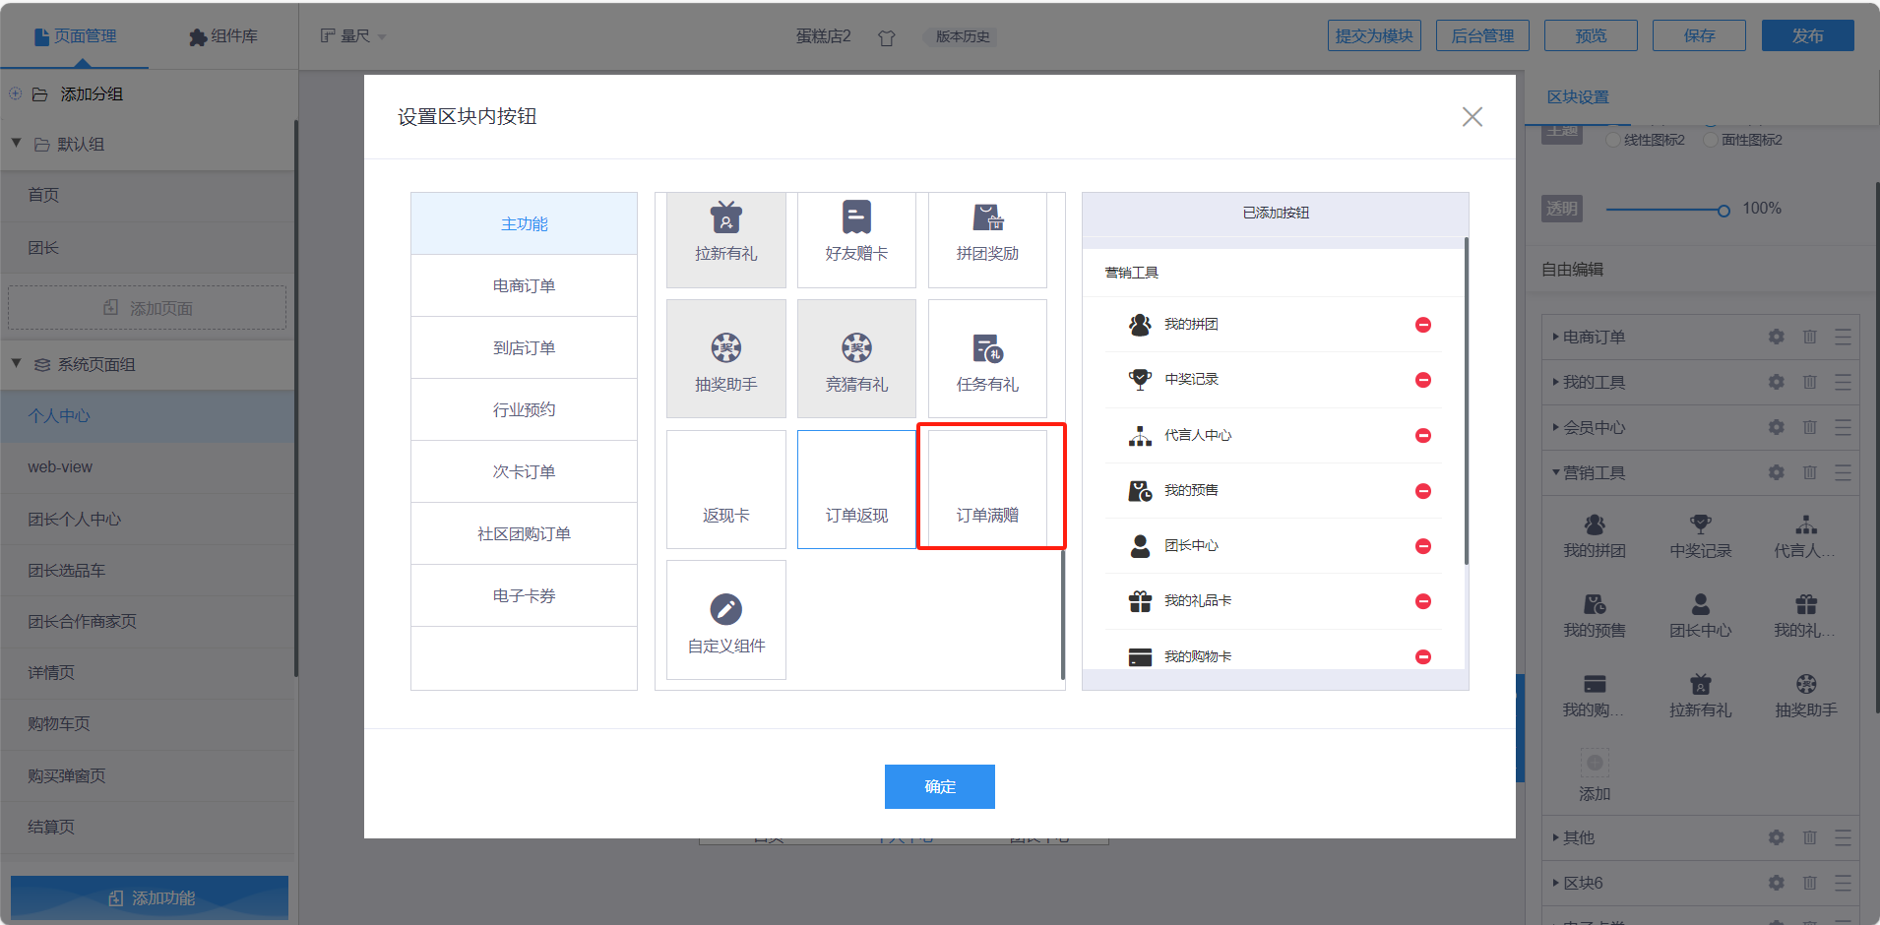Close the 设置区块内按钮 dialog
Viewport: 1880px width, 925px height.
[x=1473, y=117]
